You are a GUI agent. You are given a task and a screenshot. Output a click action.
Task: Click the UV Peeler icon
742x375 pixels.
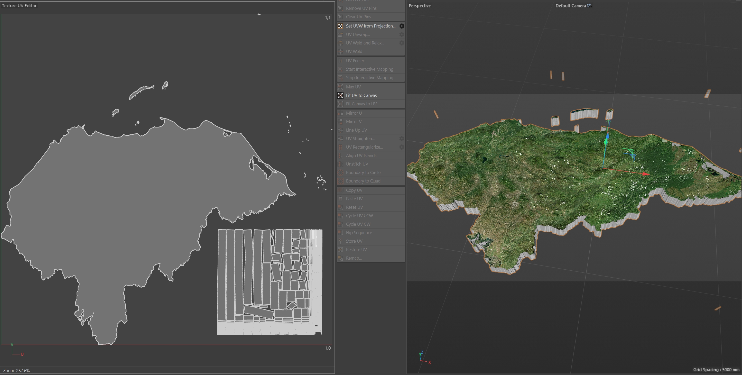click(x=340, y=61)
